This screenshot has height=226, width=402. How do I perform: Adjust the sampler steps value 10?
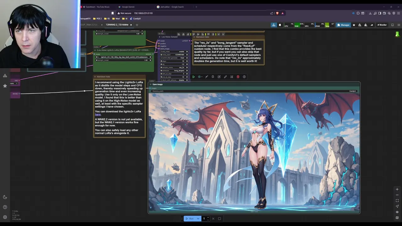pos(174,61)
